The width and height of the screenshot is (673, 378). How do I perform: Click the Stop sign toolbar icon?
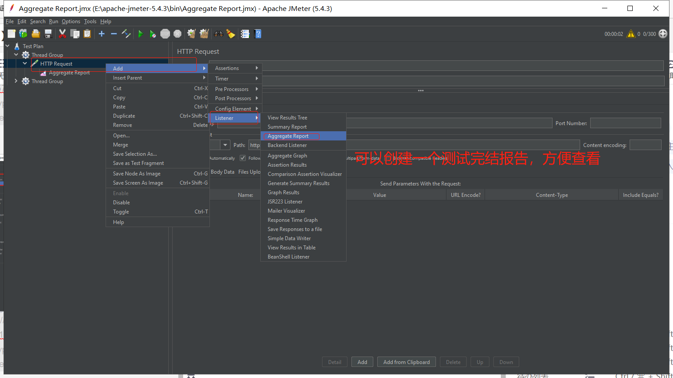[165, 34]
